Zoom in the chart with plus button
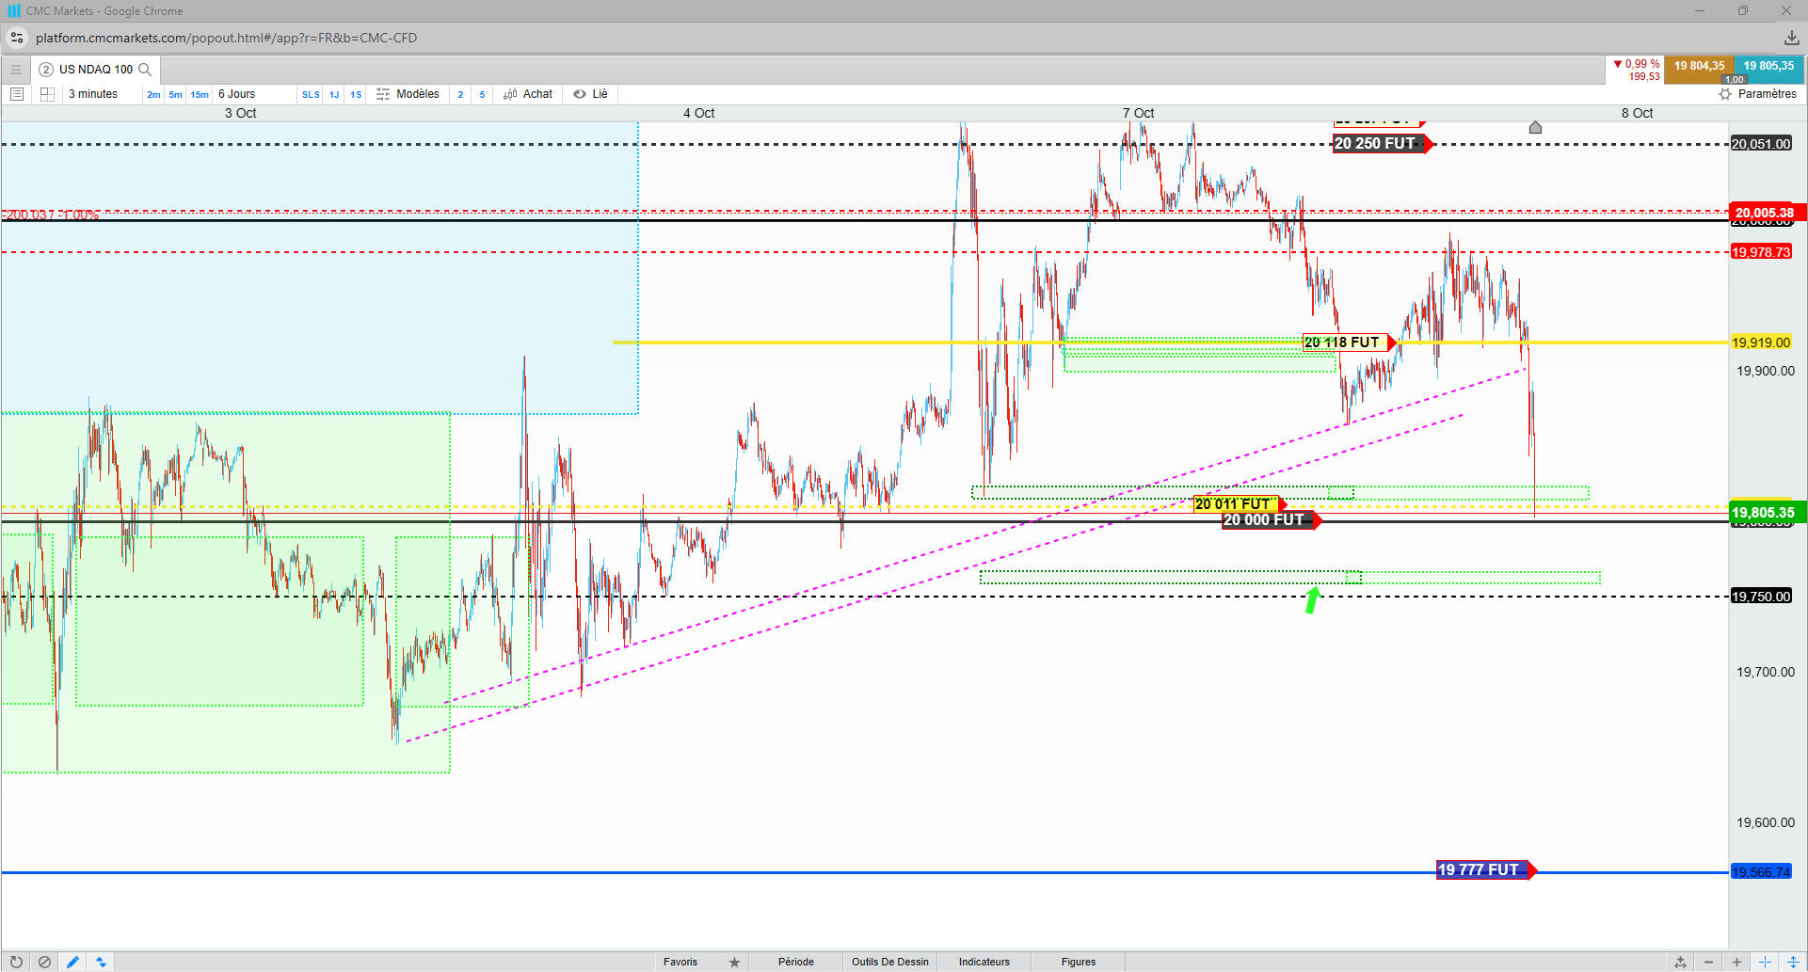Screen dimensions: 1808x972 point(1736,962)
